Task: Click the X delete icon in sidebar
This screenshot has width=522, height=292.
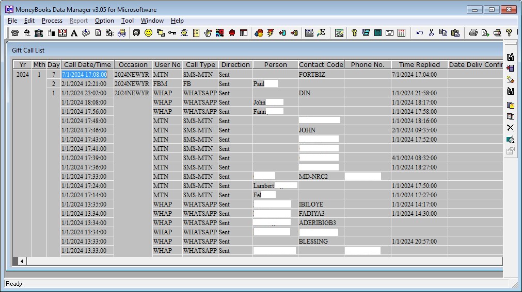Action: (x=510, y=128)
